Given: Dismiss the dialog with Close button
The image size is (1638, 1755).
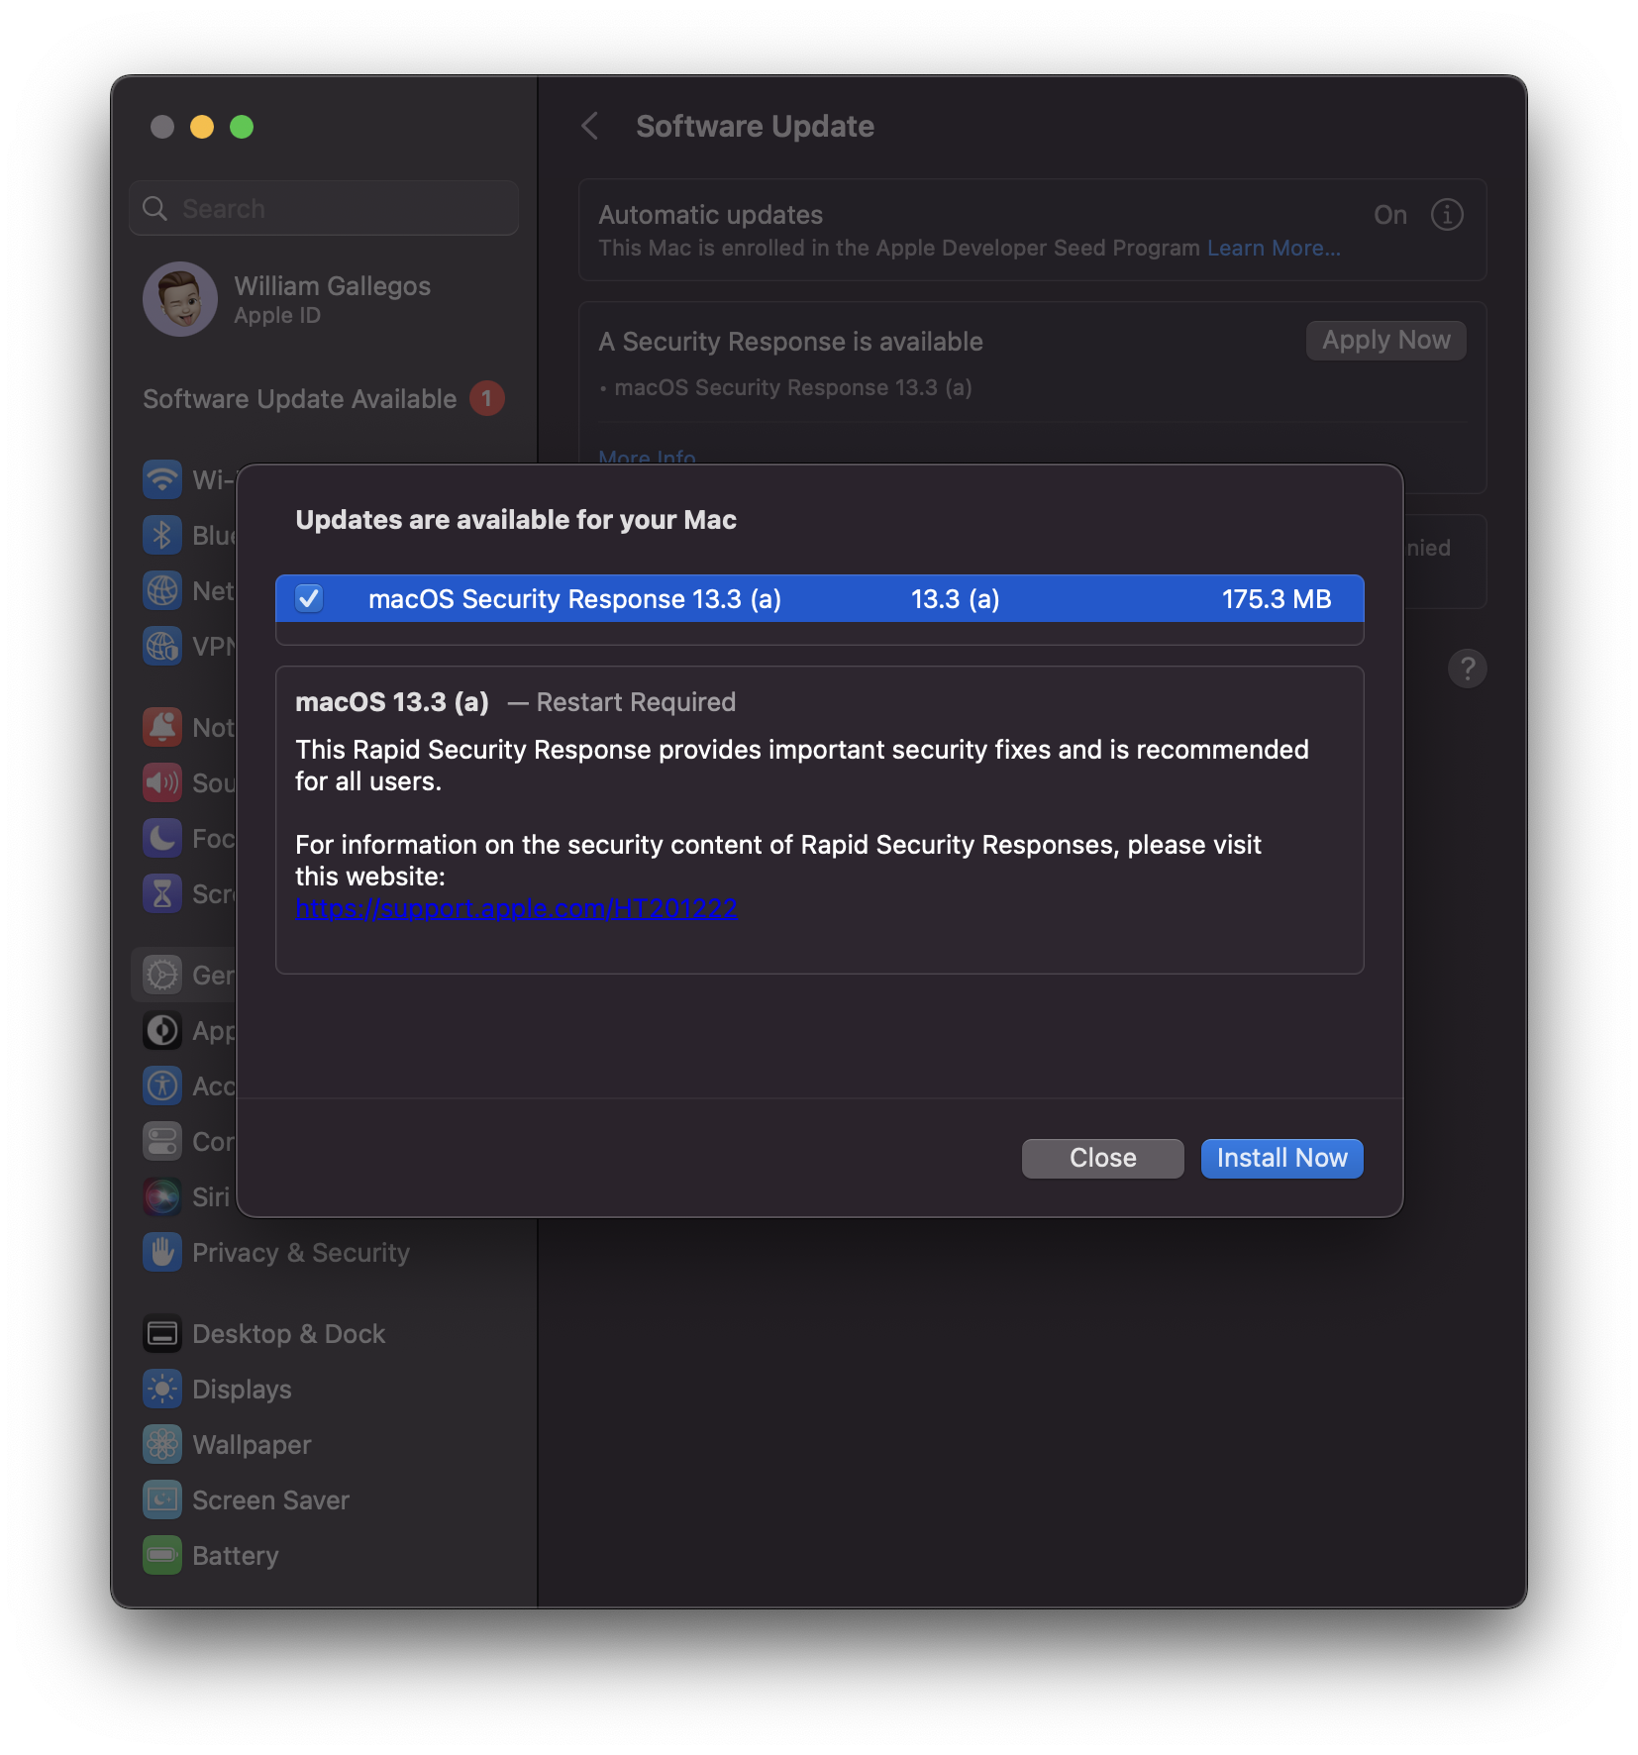Looking at the screenshot, I should pyautogui.click(x=1102, y=1159).
